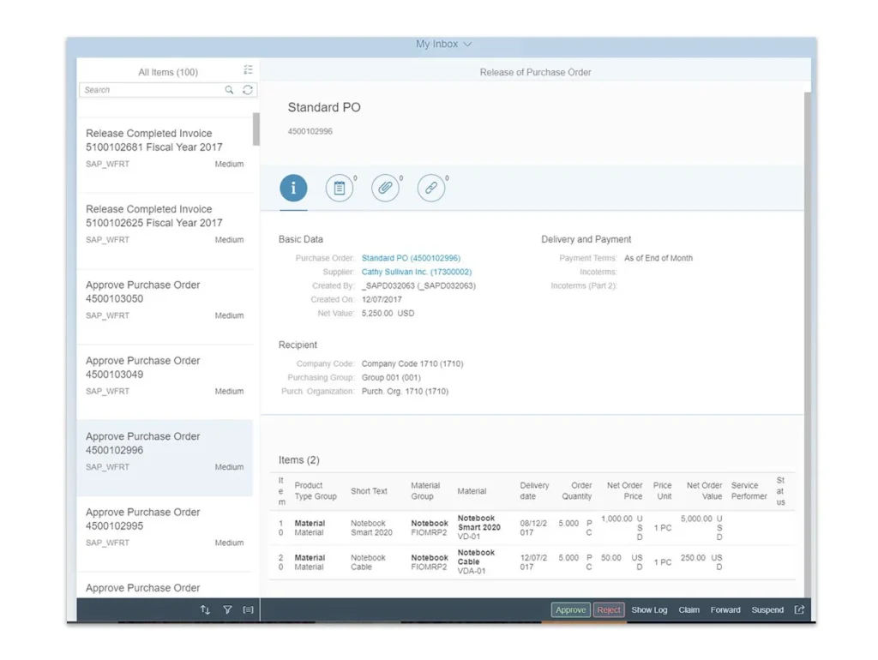
Task: Click the Short Text column header
Action: point(369,491)
